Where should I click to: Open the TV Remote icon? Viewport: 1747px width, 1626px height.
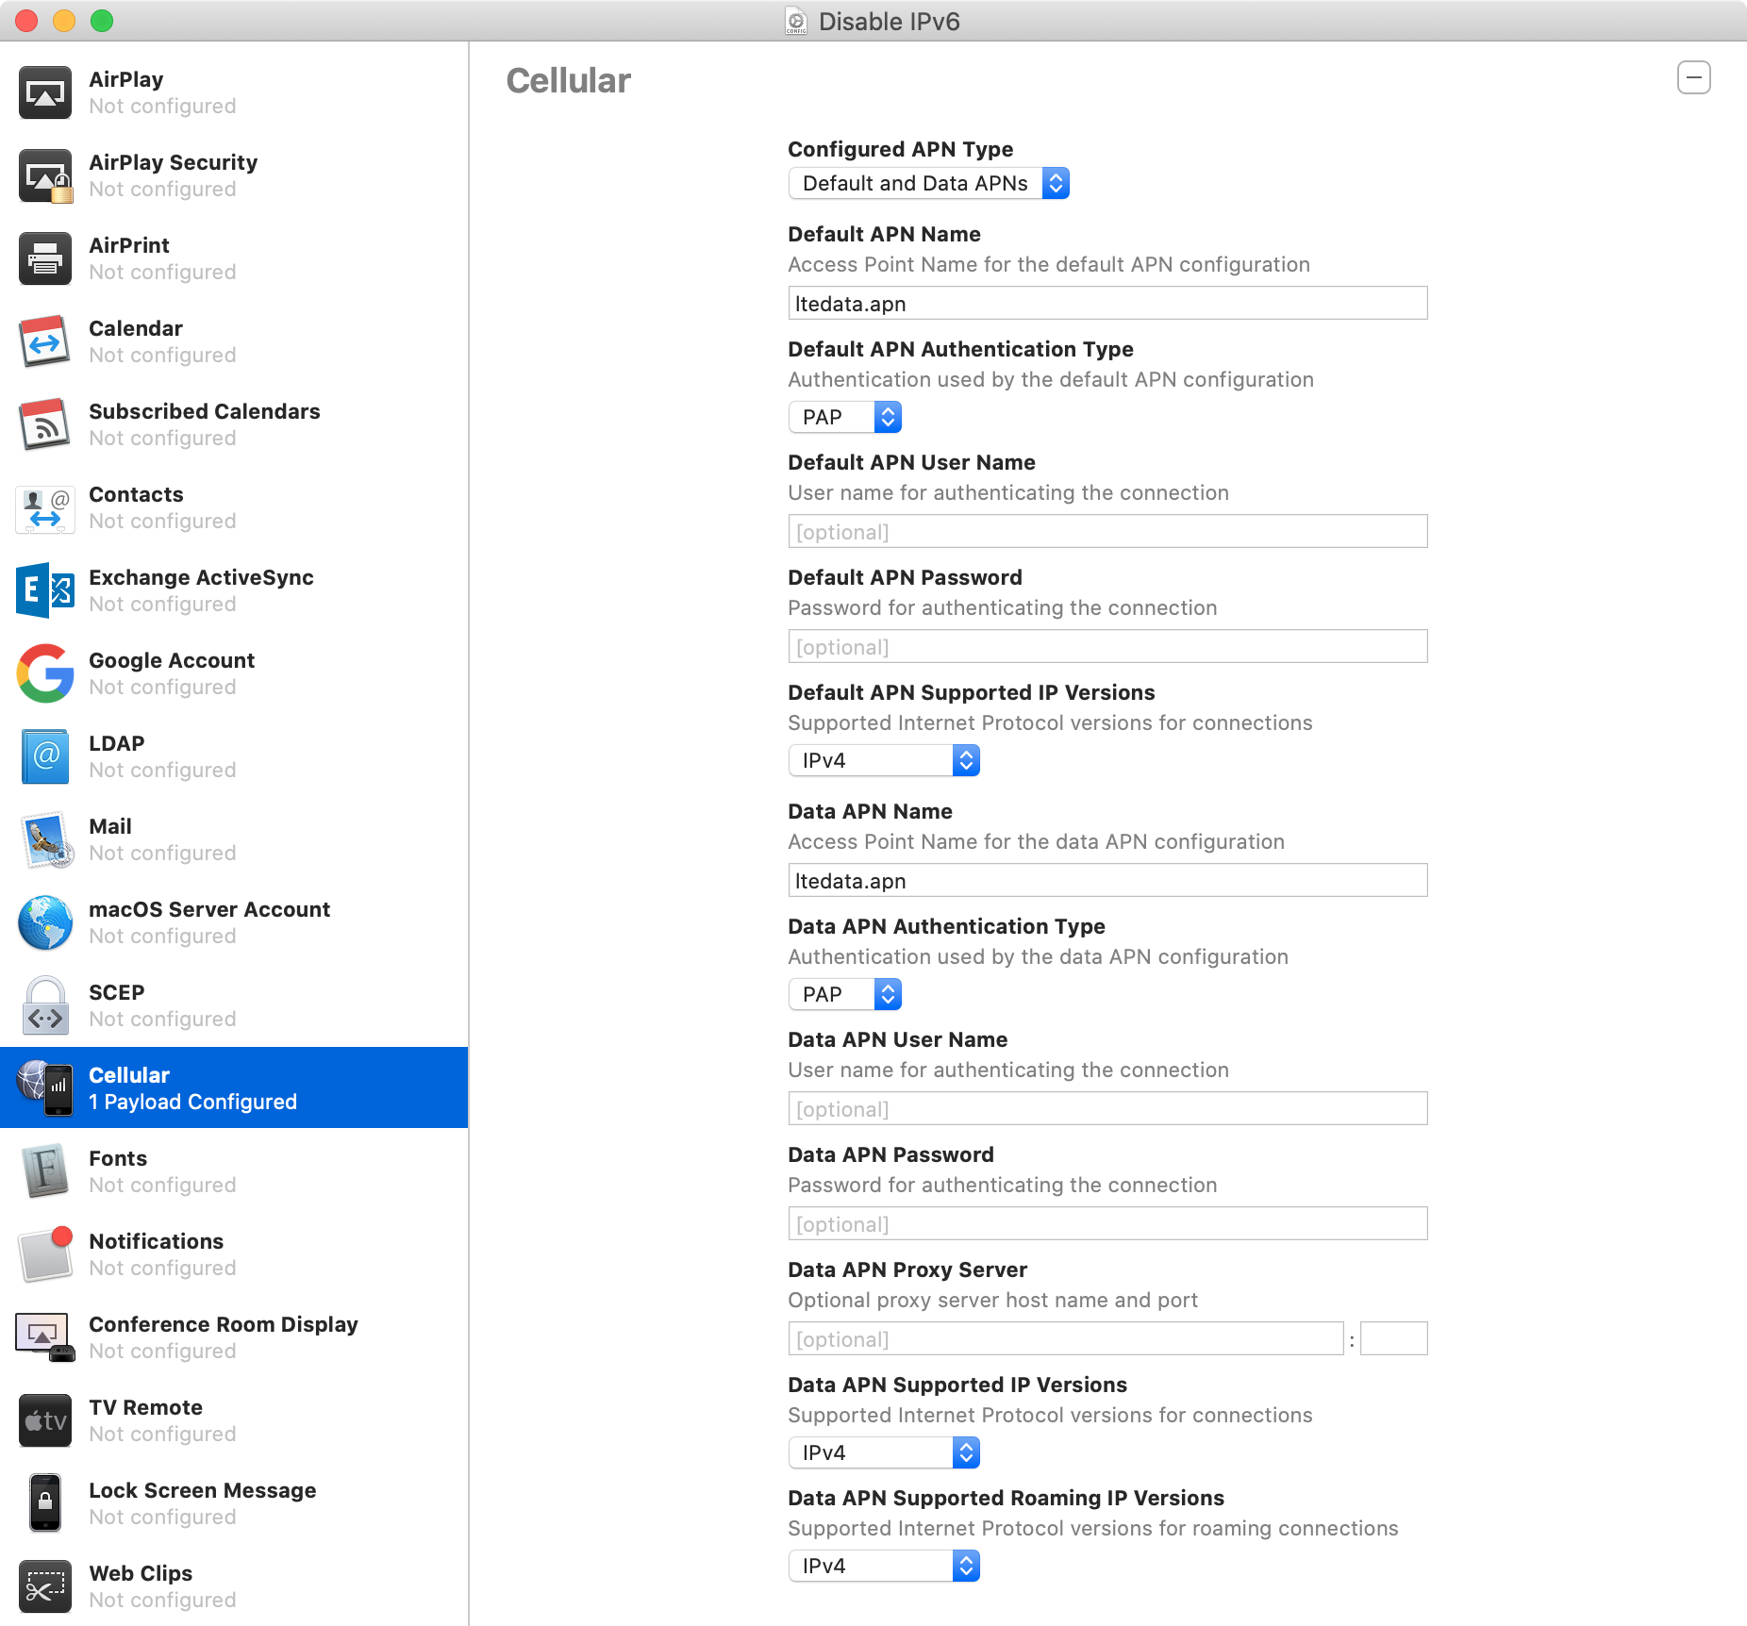pyautogui.click(x=44, y=1420)
